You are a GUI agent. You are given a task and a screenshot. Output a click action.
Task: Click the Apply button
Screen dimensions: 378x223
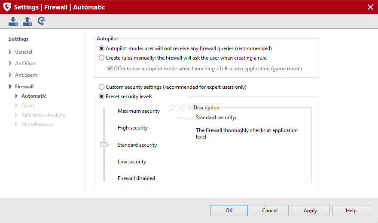(x=310, y=211)
